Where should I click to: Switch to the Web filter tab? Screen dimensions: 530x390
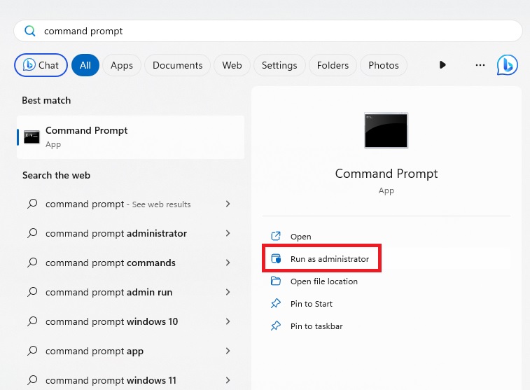tap(232, 65)
